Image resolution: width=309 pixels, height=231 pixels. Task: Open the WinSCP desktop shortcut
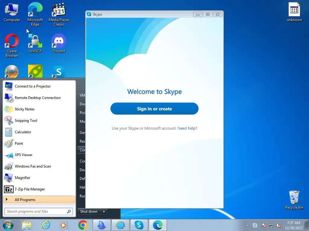coord(35,43)
